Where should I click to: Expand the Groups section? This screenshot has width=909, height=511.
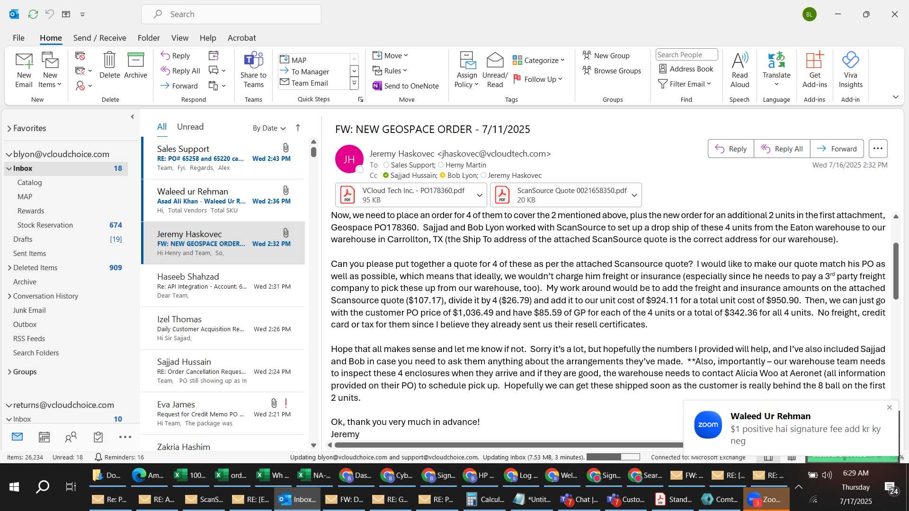click(x=9, y=372)
